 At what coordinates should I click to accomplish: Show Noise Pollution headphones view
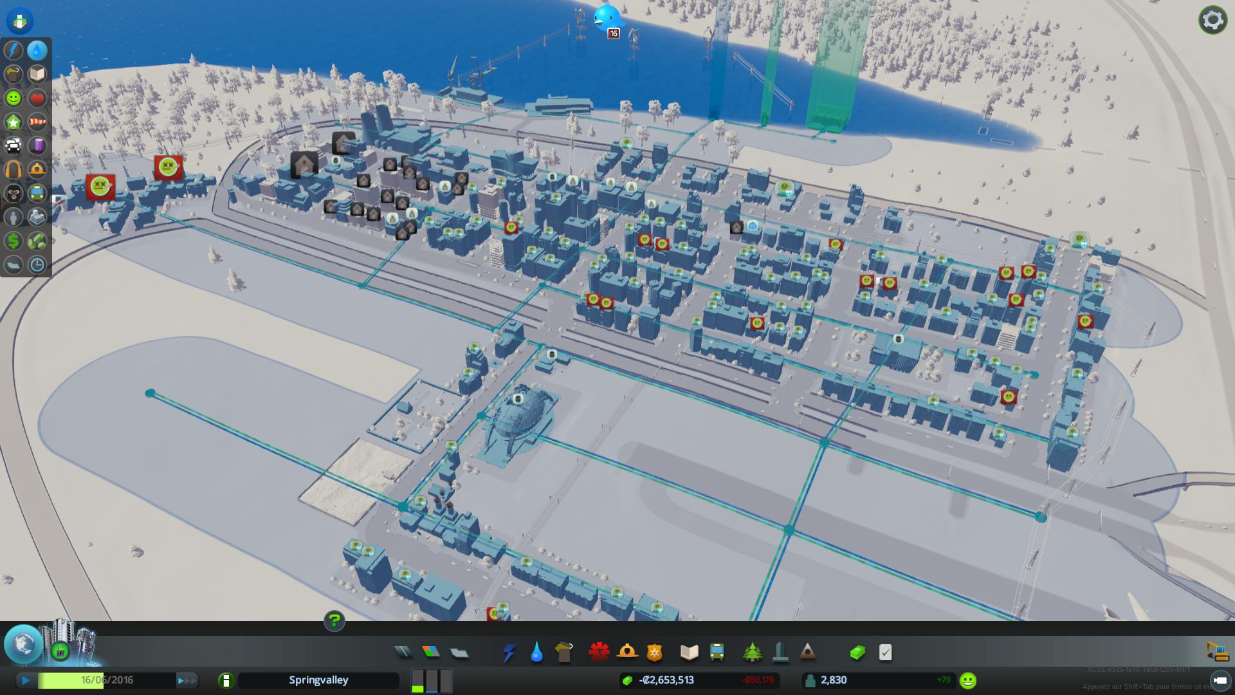(14, 169)
